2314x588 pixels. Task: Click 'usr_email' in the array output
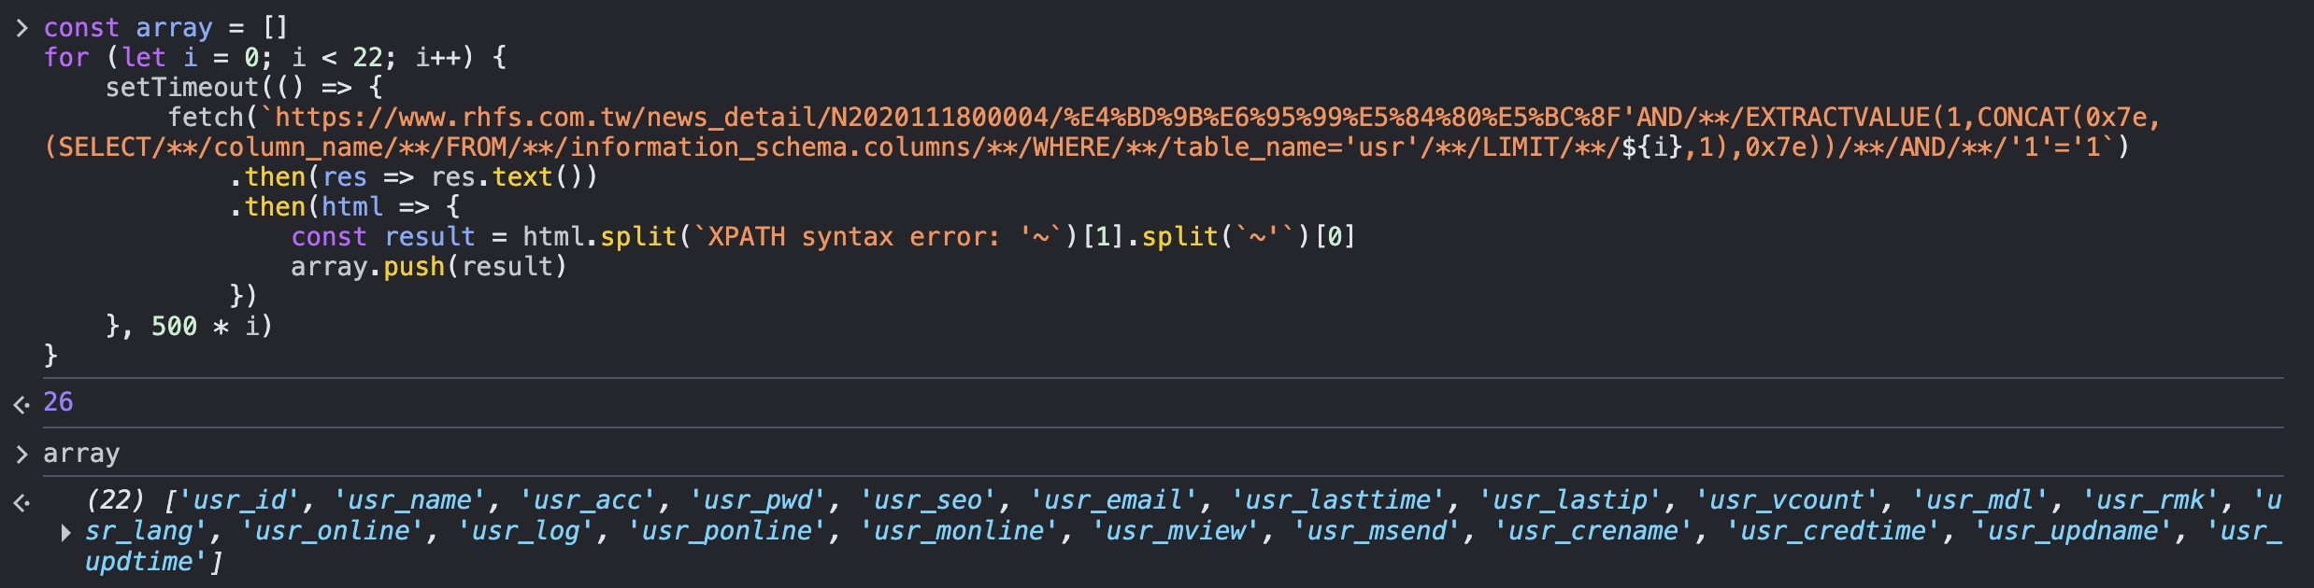click(1114, 500)
